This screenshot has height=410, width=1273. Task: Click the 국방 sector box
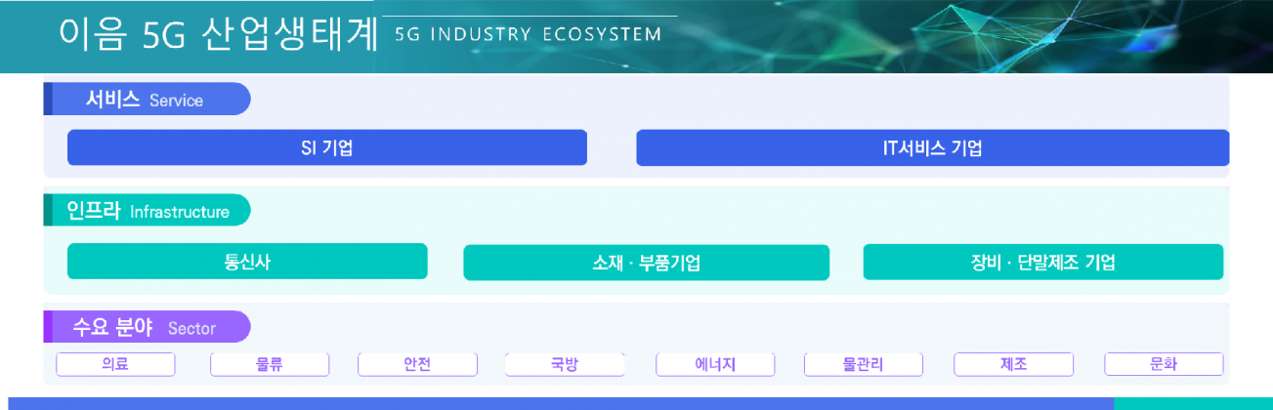click(x=565, y=364)
